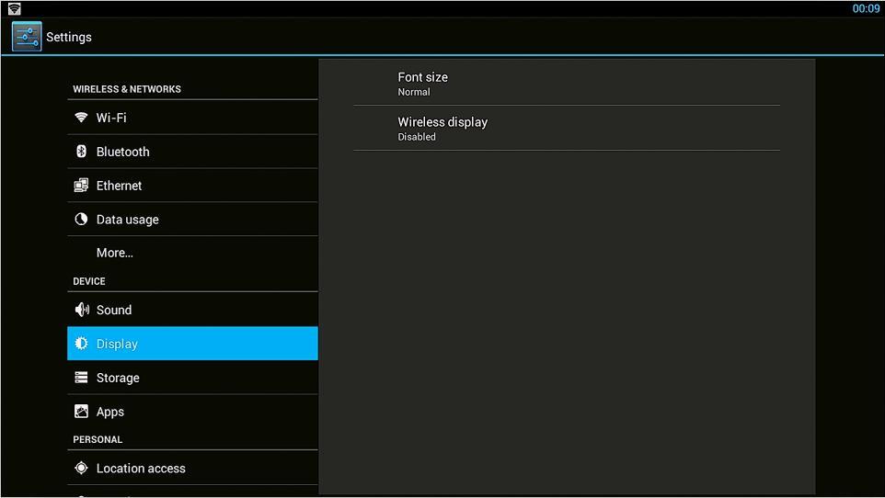This screenshot has height=498, width=885.
Task: Click the WIRELESS & NETWORKS header
Action: pos(127,89)
